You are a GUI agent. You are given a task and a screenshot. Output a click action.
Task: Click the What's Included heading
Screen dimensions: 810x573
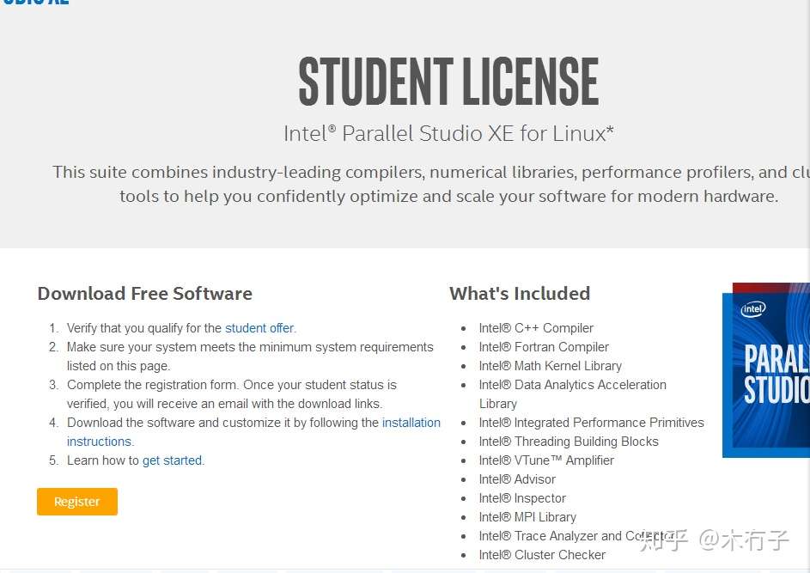click(520, 294)
